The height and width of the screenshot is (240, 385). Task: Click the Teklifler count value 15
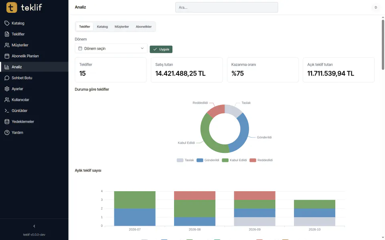point(83,74)
